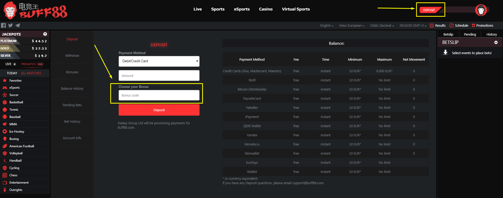Open the Odds: Decimal dropdown

[382, 26]
